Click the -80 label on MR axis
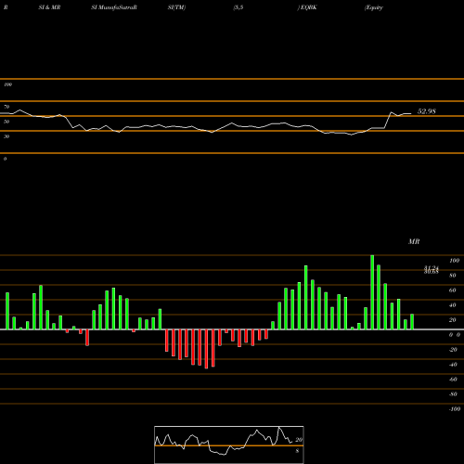Viewport: 464px width, 464px height. [453, 394]
